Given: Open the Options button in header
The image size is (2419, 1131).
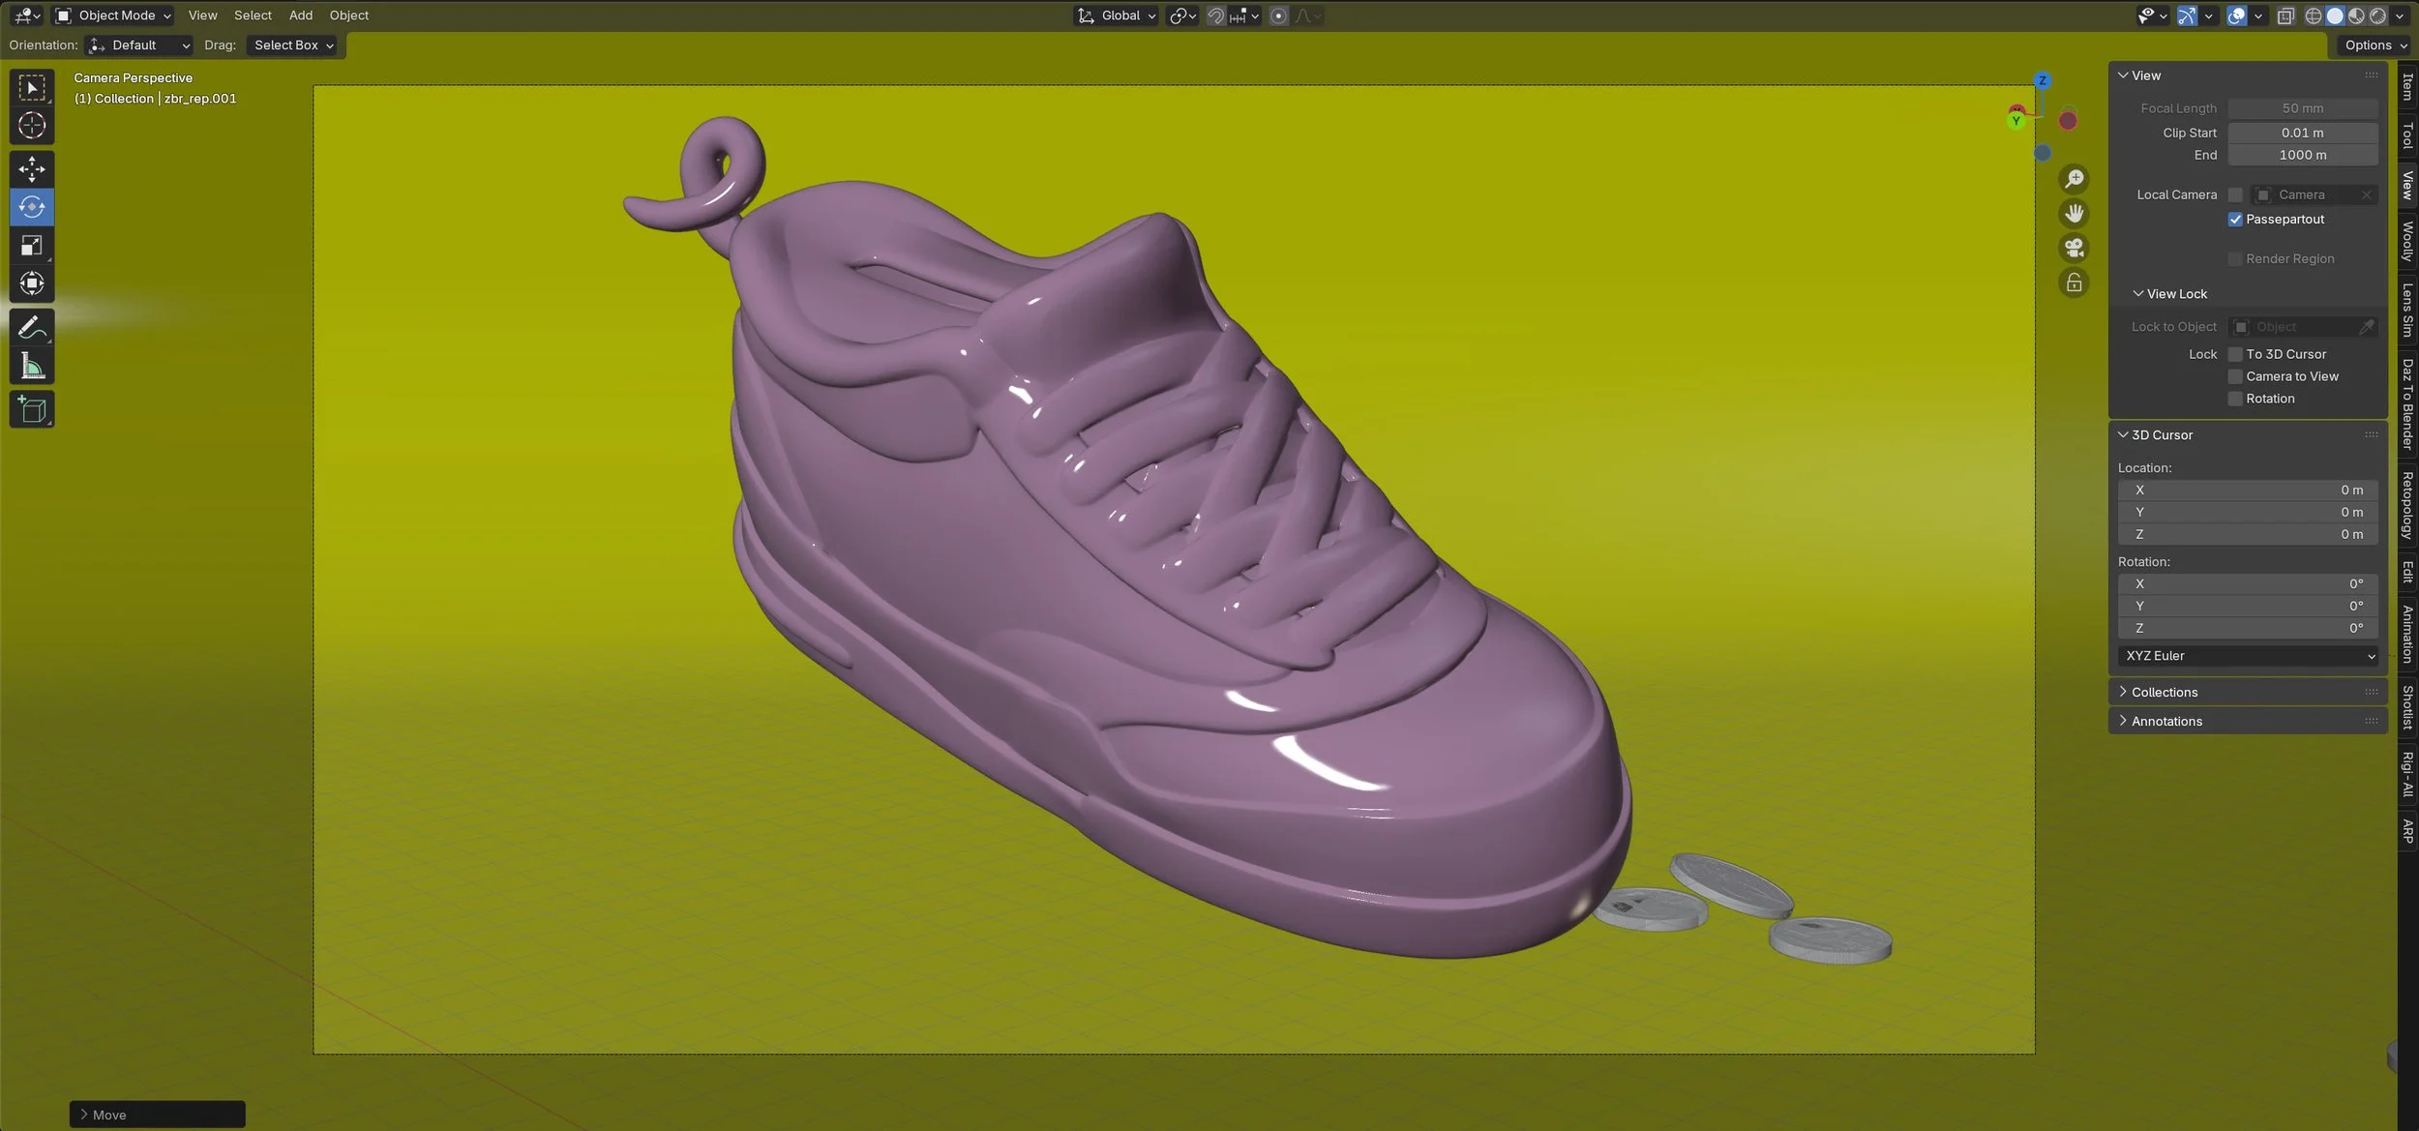Looking at the screenshot, I should coord(2374,45).
